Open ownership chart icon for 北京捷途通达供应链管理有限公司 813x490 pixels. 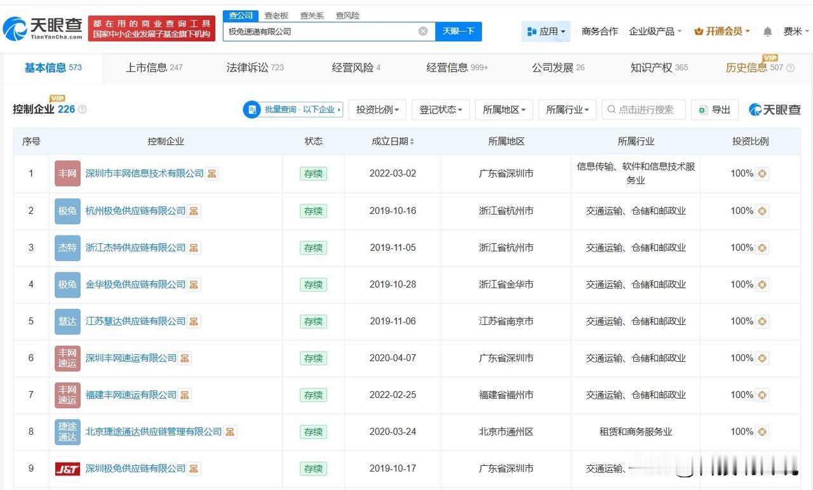pyautogui.click(x=230, y=432)
